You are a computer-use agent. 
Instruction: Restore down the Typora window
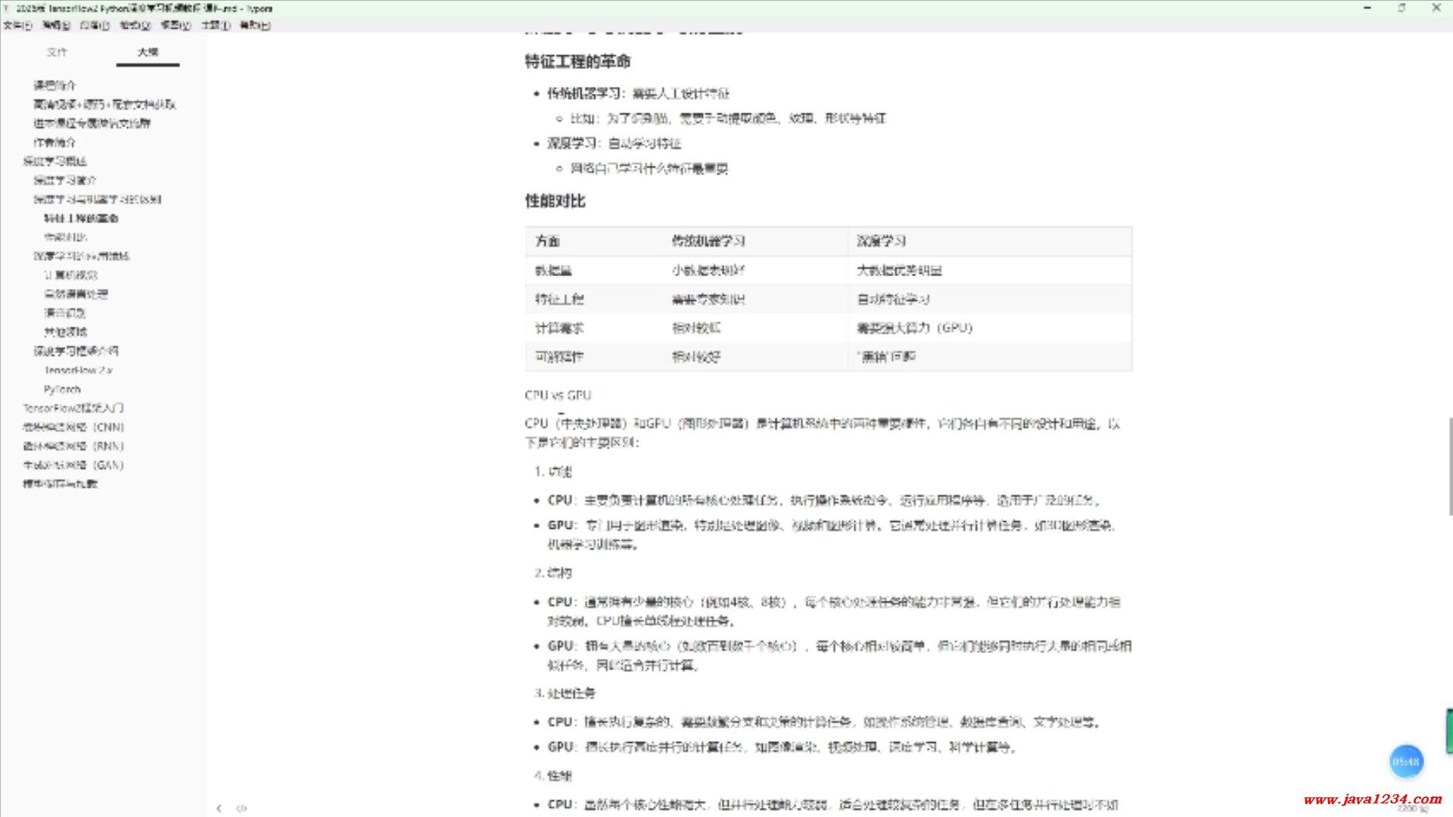[x=1402, y=8]
